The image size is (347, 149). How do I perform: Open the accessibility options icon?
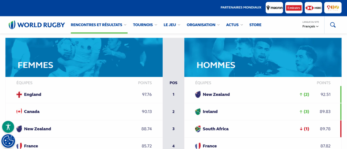(x=8, y=127)
